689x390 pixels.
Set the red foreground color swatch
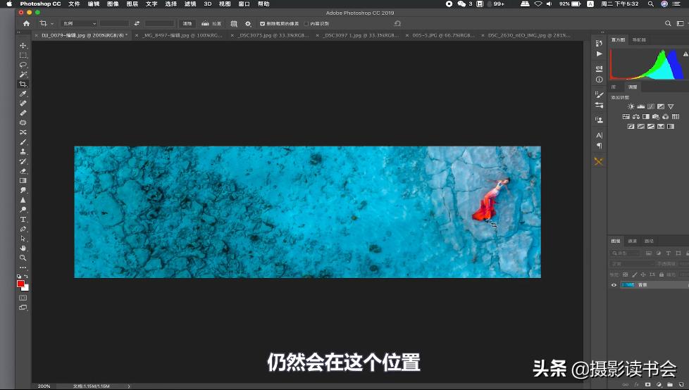20,284
